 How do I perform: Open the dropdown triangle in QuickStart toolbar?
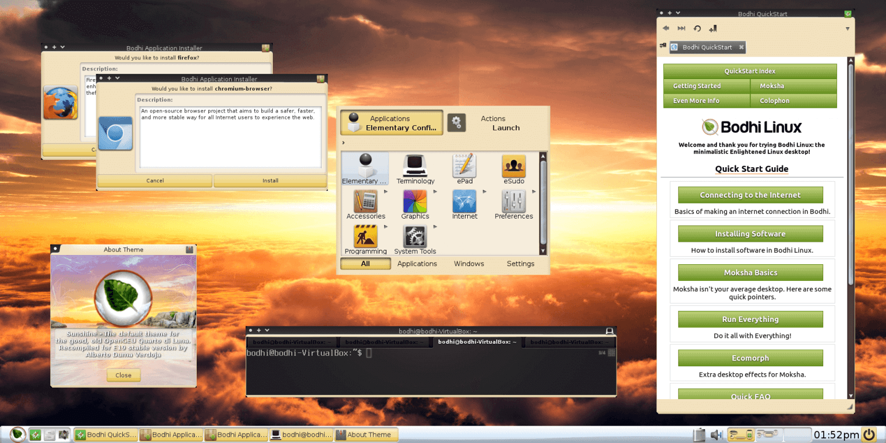click(847, 28)
